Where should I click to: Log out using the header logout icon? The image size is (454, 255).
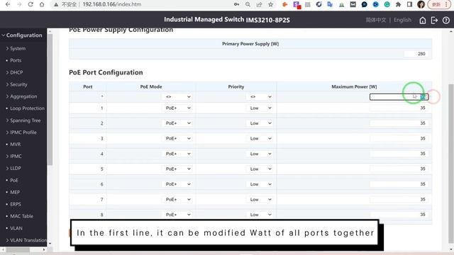[434, 21]
